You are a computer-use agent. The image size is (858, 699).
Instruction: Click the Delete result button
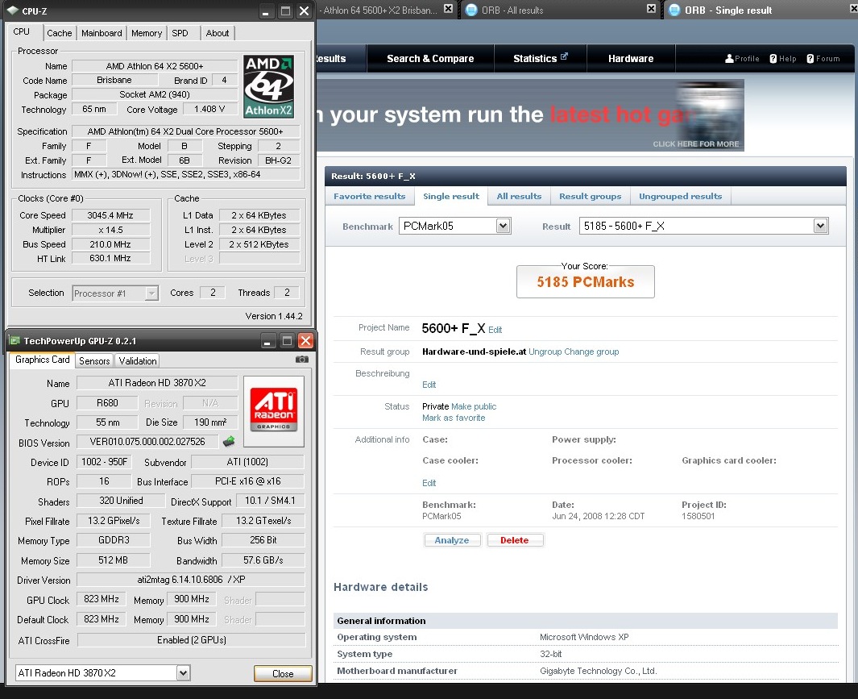tap(514, 540)
